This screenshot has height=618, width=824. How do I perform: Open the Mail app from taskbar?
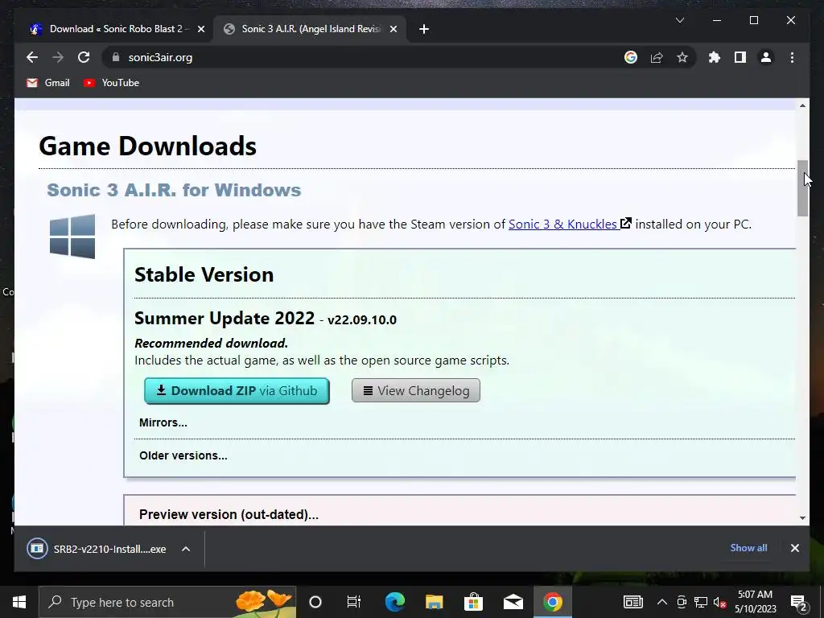click(x=513, y=602)
